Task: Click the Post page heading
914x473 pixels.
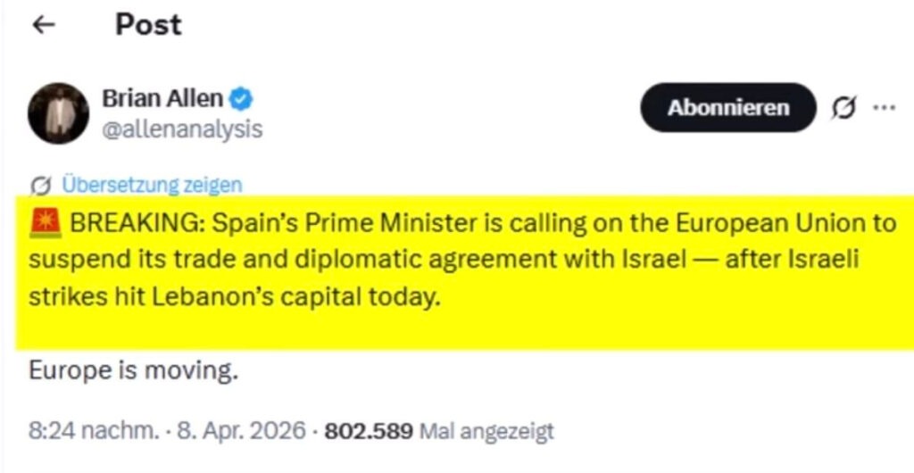Action: [148, 25]
